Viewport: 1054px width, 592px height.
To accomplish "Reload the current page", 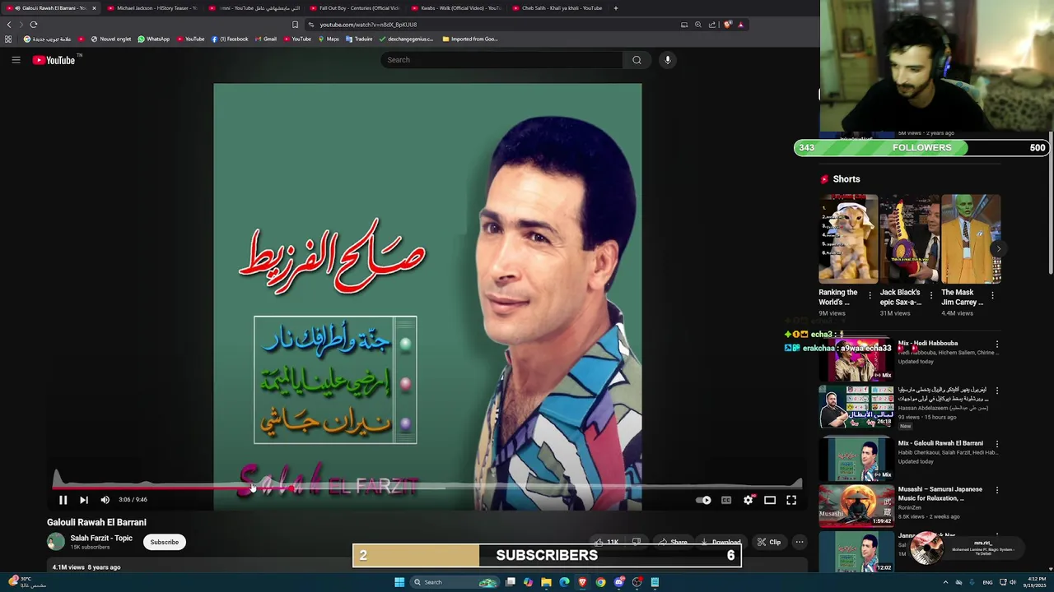I will [x=34, y=25].
